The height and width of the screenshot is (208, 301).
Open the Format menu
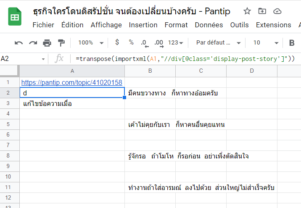click(x=176, y=25)
